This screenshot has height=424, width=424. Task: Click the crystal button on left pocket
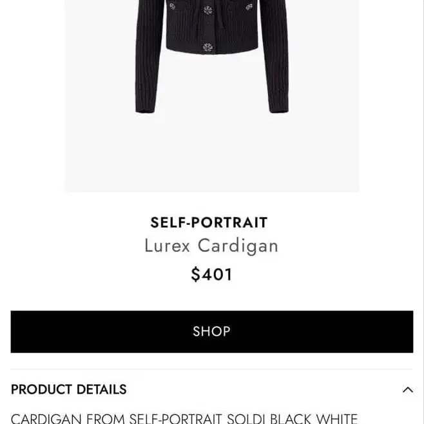point(172,6)
